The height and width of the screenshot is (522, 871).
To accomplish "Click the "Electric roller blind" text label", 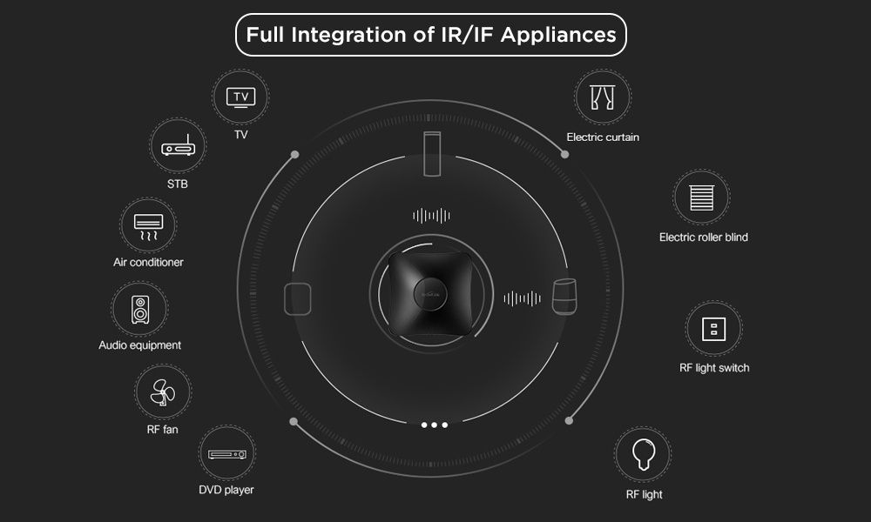I will point(703,238).
